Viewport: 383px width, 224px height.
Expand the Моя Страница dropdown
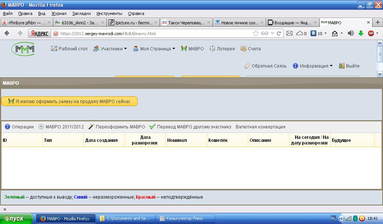point(154,49)
